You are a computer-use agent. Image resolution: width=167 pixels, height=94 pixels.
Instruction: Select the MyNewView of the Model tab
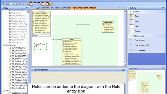click(x=84, y=8)
